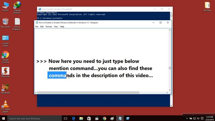This screenshot has width=215, height=121.
Task: Select the Control Panel desktop icon
Action: [5, 41]
